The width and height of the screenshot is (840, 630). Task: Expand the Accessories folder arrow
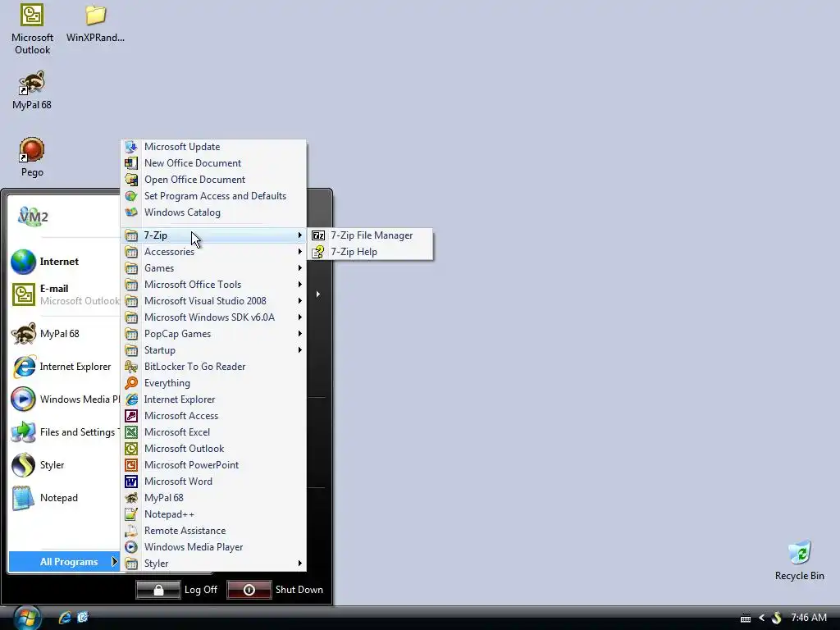point(300,252)
